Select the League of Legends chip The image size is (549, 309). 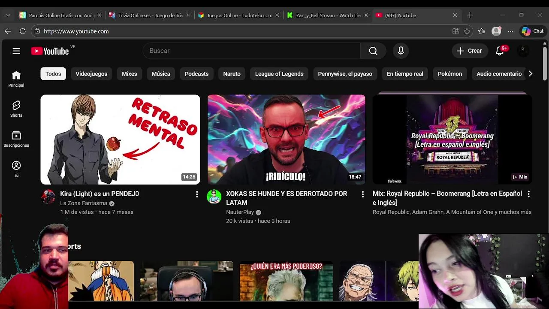tap(279, 74)
